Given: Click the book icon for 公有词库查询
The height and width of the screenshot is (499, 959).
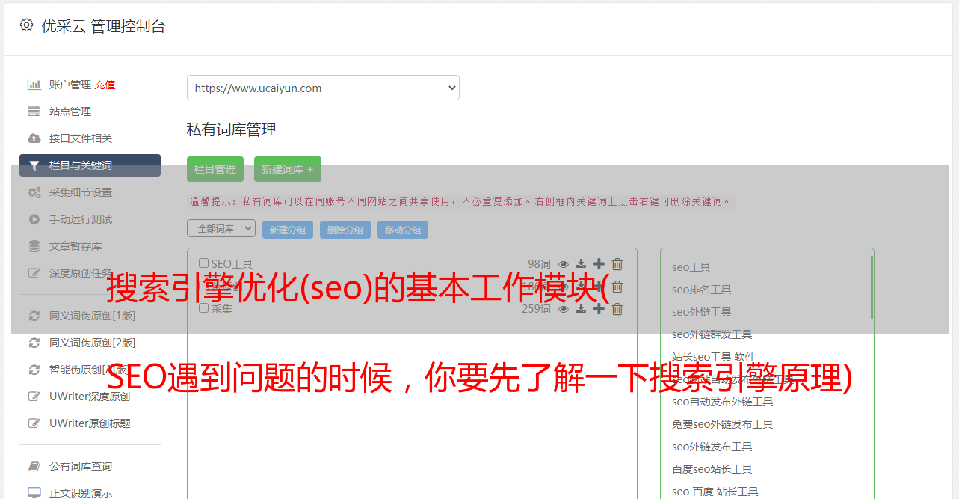Looking at the screenshot, I should coord(34,466).
